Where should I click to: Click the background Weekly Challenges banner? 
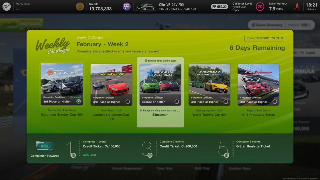click(22, 24)
